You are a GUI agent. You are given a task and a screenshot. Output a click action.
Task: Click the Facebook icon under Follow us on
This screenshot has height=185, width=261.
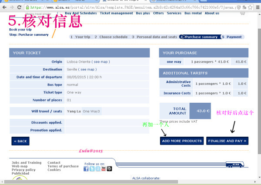point(86,169)
